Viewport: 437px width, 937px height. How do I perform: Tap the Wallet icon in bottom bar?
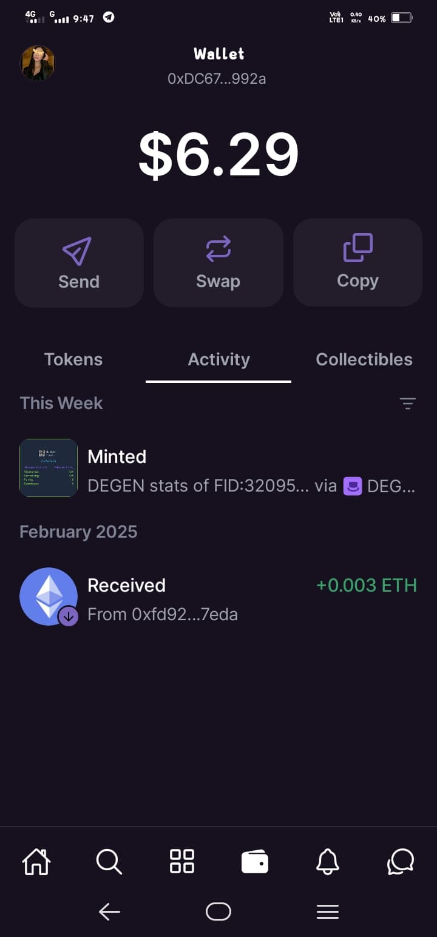pos(255,862)
